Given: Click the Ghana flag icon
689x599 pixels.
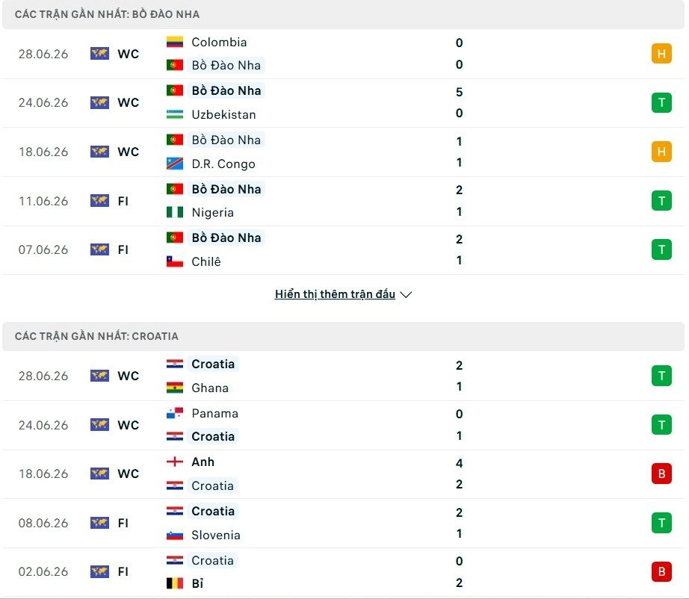Looking at the screenshot, I should (x=174, y=388).
